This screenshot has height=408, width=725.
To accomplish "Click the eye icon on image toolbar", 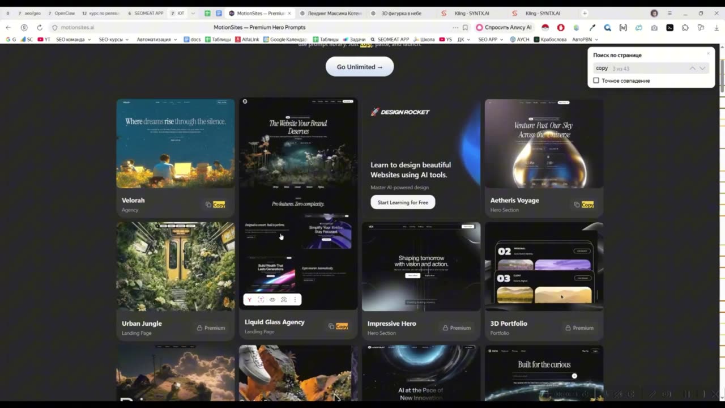I will [272, 300].
